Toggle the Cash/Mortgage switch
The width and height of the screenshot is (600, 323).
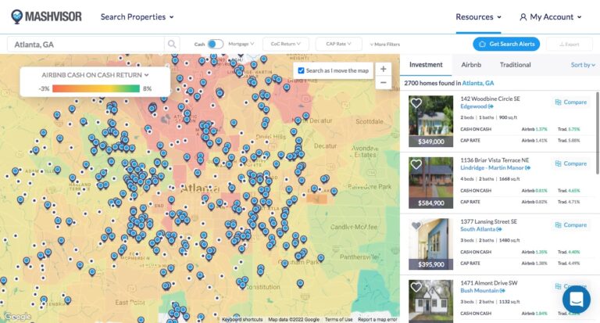point(215,45)
